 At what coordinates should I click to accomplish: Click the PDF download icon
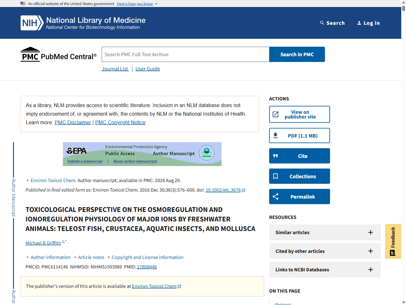(x=276, y=135)
